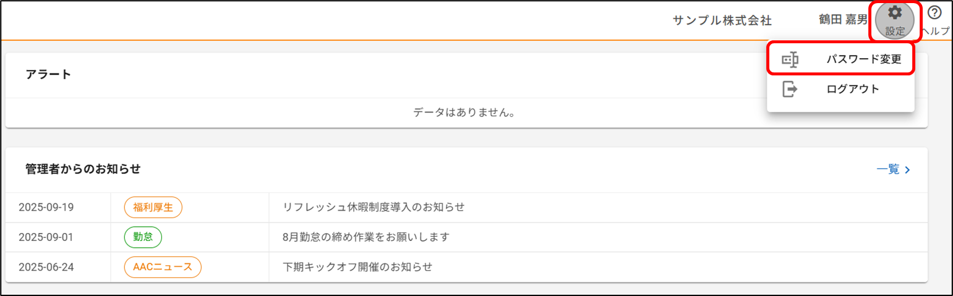Click the 2025-06-24 date cell
Viewport: 953px width, 296px height.
click(x=46, y=267)
